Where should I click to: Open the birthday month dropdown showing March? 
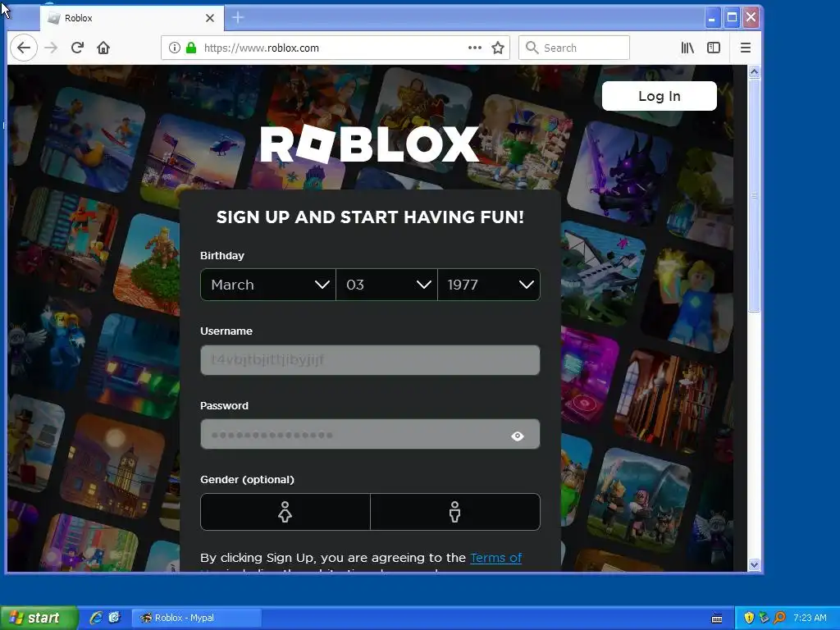268,285
